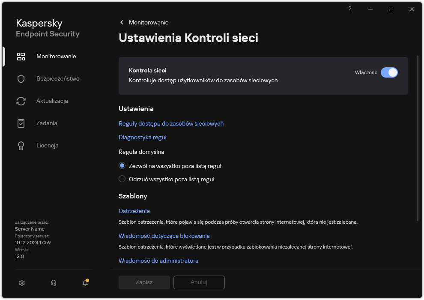Select Odrzuć wszystko poza listą reguł
The image size is (424, 300).
[x=122, y=179]
